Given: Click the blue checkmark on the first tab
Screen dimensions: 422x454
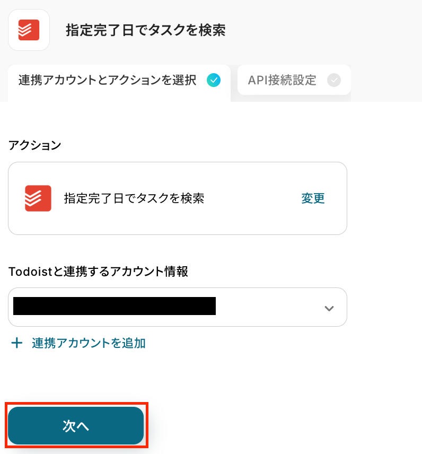Looking at the screenshot, I should click(x=214, y=81).
